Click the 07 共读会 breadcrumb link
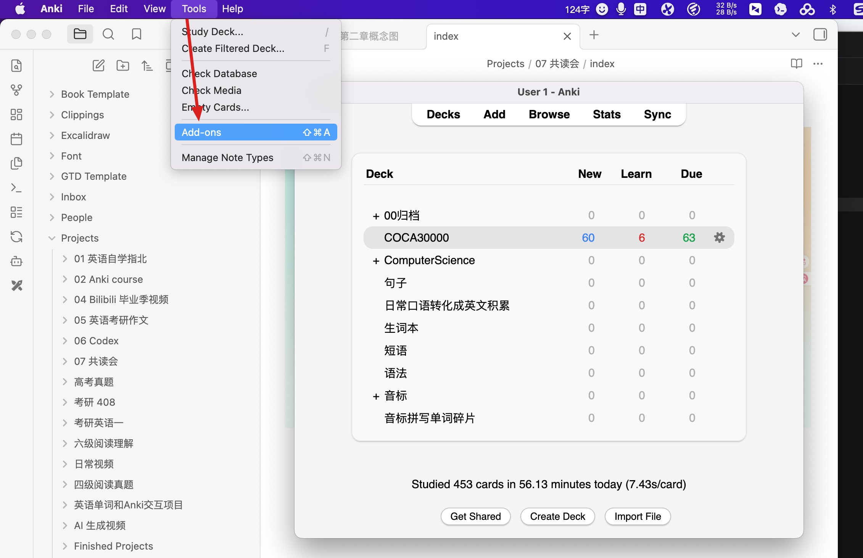The height and width of the screenshot is (558, 863). tap(557, 64)
